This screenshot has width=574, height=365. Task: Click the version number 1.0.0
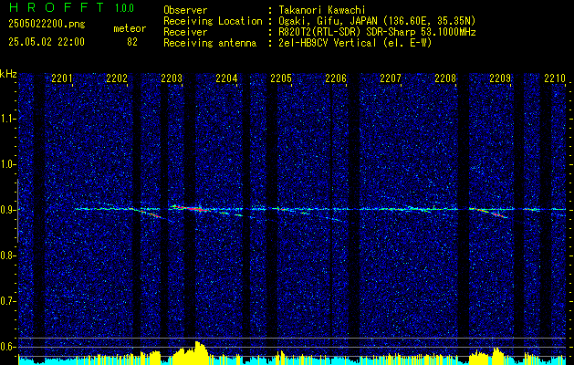(124, 7)
